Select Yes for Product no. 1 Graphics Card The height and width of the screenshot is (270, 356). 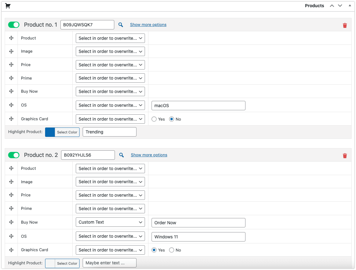154,119
